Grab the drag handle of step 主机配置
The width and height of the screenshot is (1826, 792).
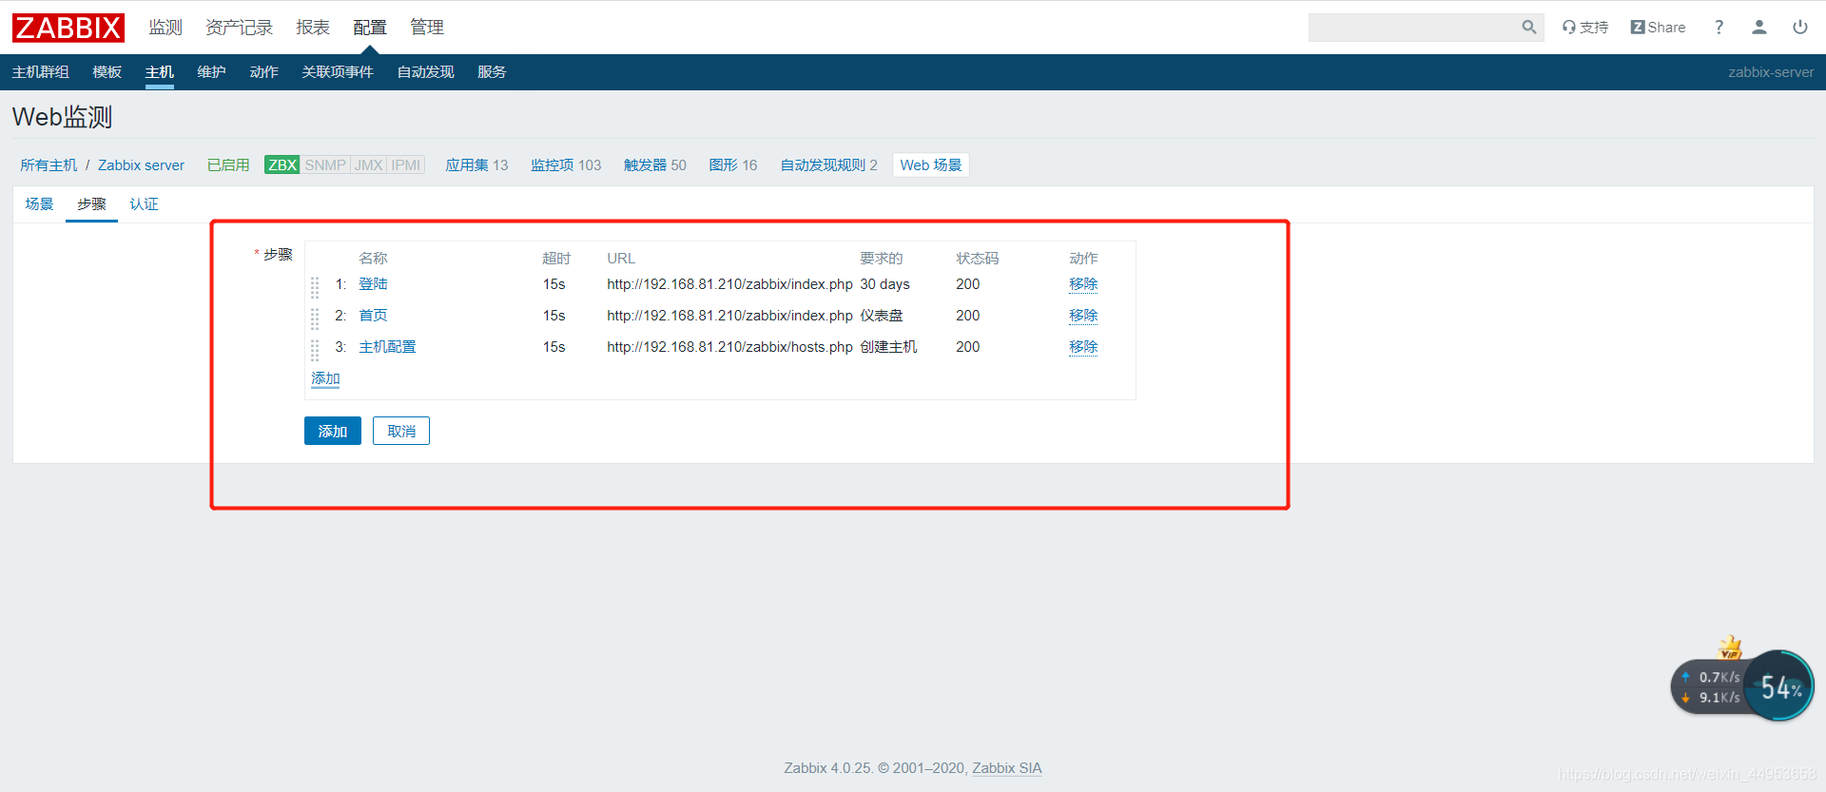pyautogui.click(x=315, y=350)
